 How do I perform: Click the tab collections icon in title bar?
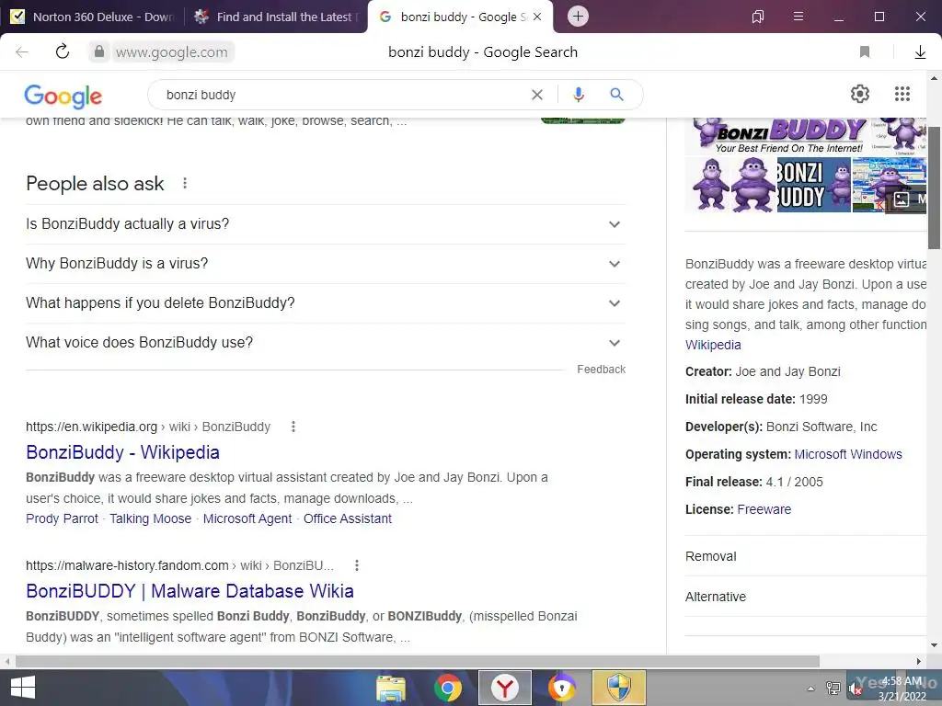(x=758, y=17)
